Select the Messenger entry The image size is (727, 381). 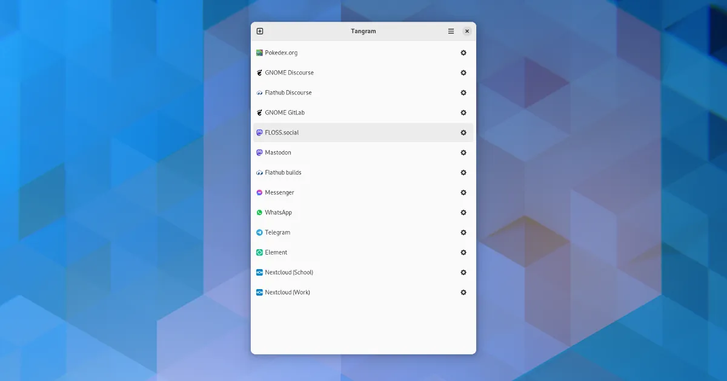tap(279, 192)
